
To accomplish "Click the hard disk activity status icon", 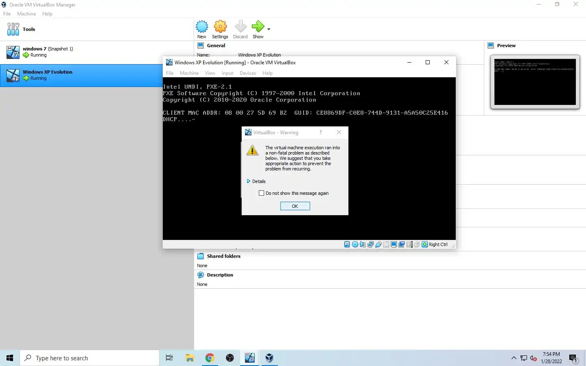I will 347,244.
